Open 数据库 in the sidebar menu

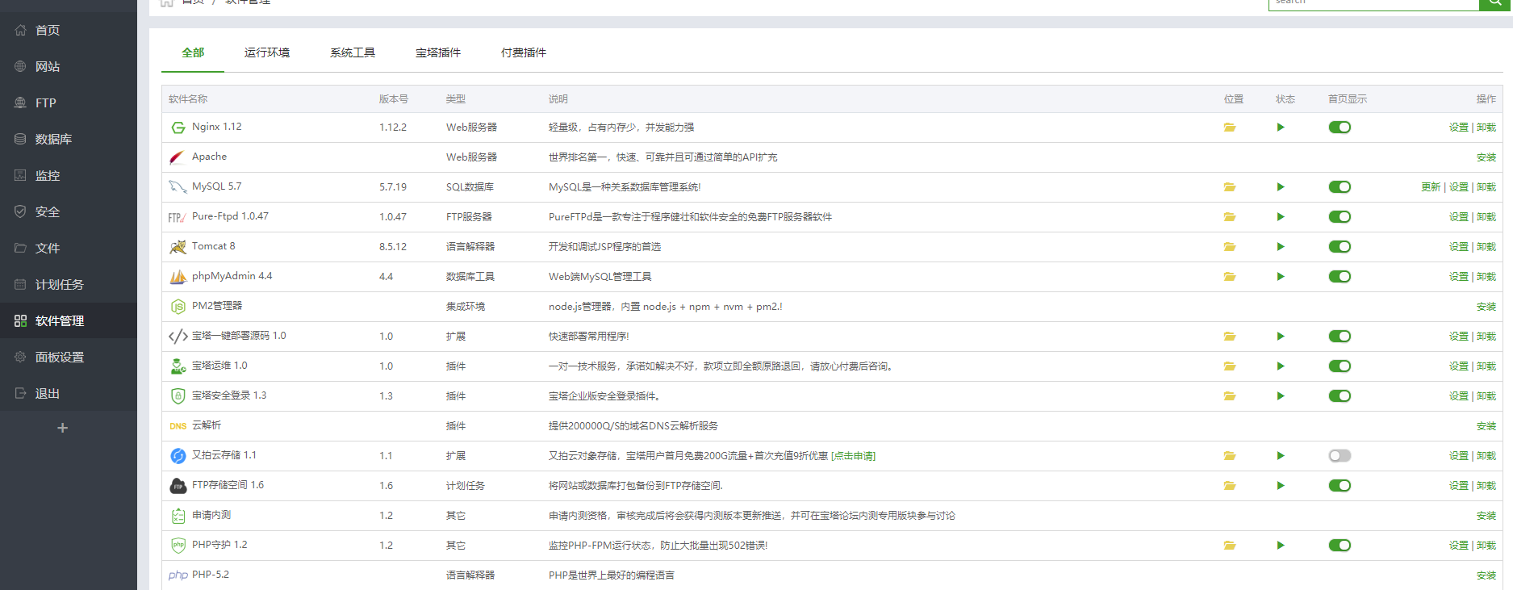tap(53, 139)
